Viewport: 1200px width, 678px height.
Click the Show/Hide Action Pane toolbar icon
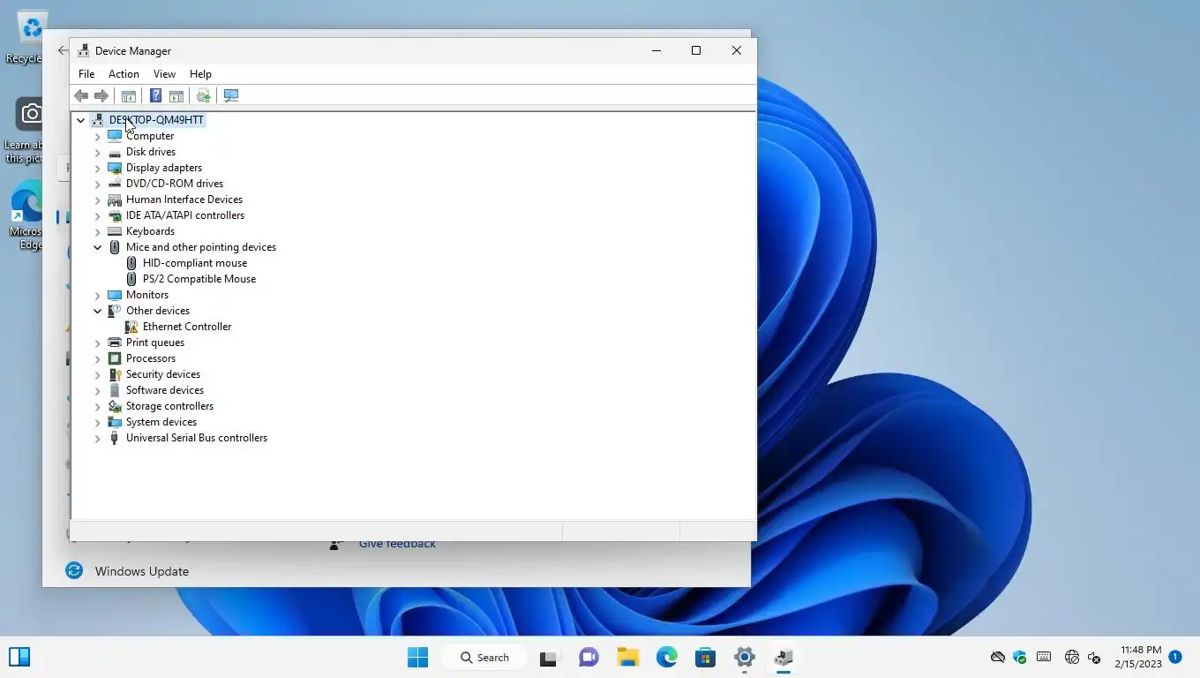[176, 96]
